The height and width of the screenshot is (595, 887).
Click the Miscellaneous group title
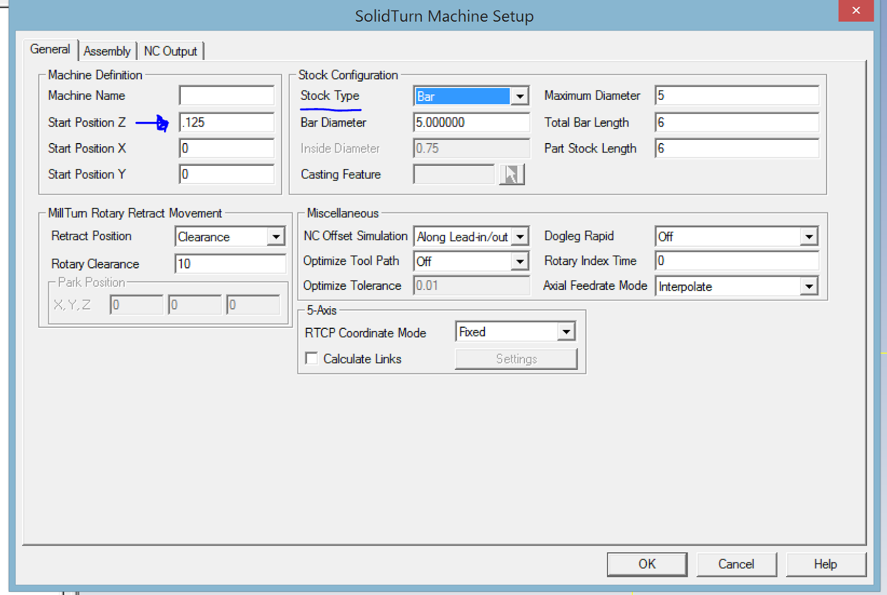tap(343, 213)
